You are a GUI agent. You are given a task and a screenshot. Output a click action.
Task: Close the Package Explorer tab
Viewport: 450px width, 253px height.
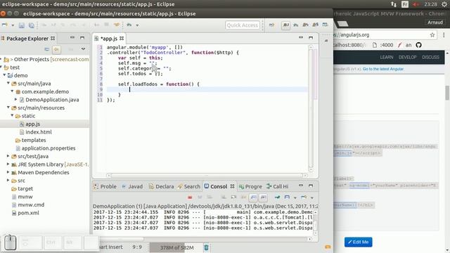pos(53,38)
